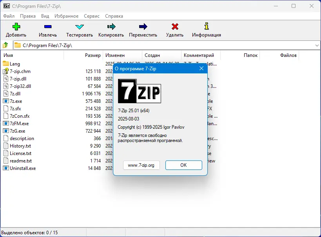Maximize the 7-Zip window

(x=294, y=6)
